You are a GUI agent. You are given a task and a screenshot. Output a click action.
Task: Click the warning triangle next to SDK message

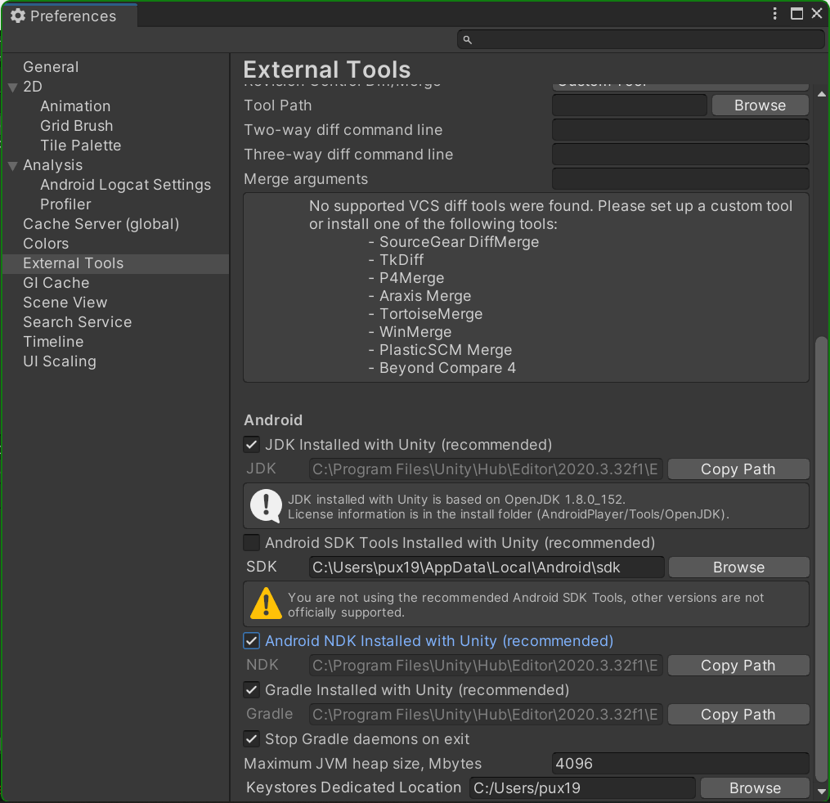(265, 603)
